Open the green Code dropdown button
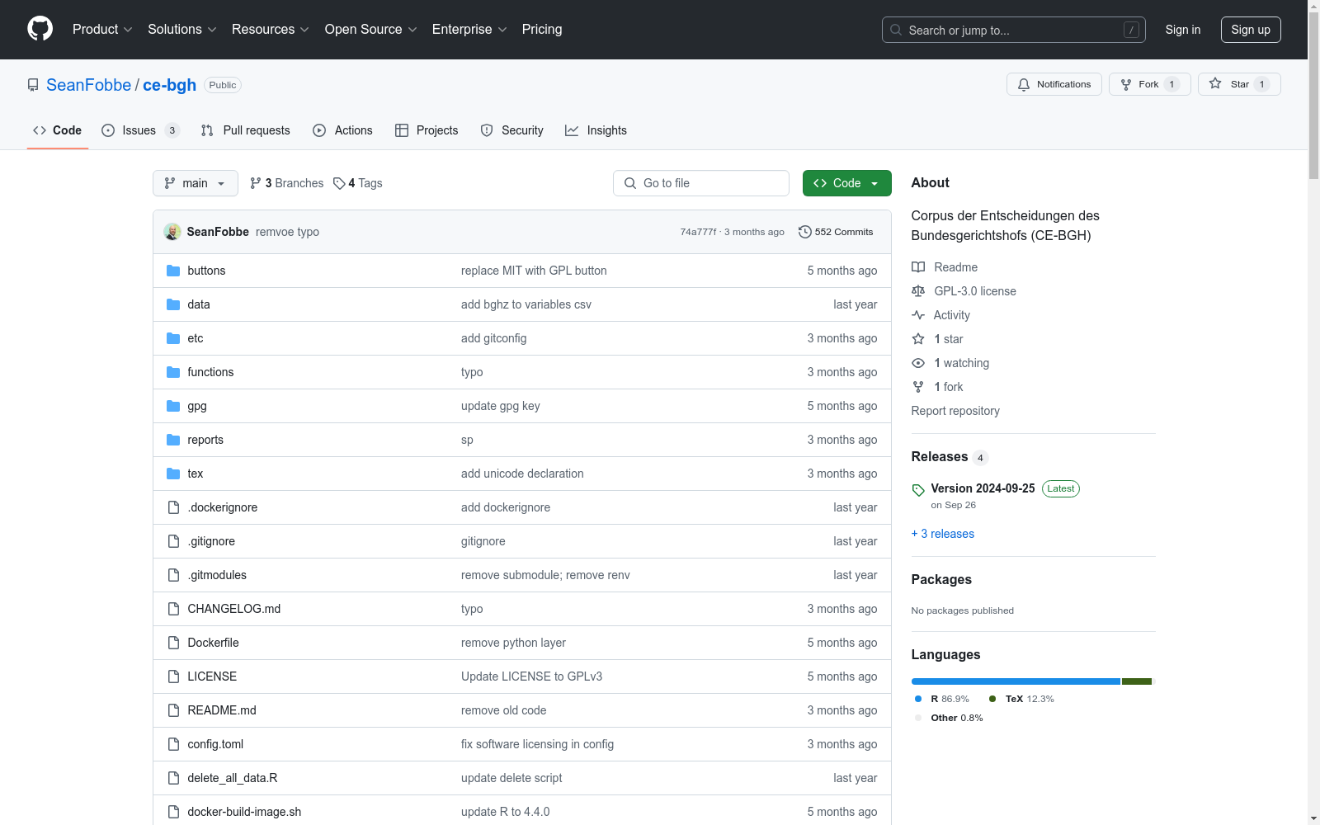 click(847, 183)
